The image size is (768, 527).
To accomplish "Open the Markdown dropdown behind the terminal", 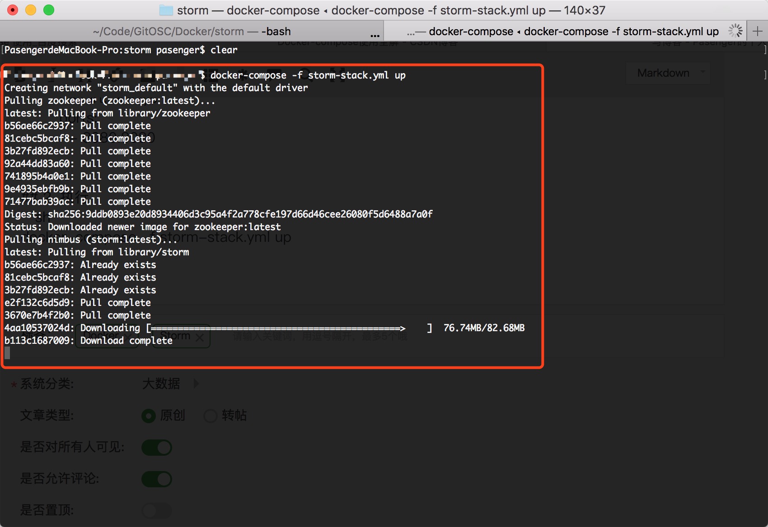I will pyautogui.click(x=668, y=73).
